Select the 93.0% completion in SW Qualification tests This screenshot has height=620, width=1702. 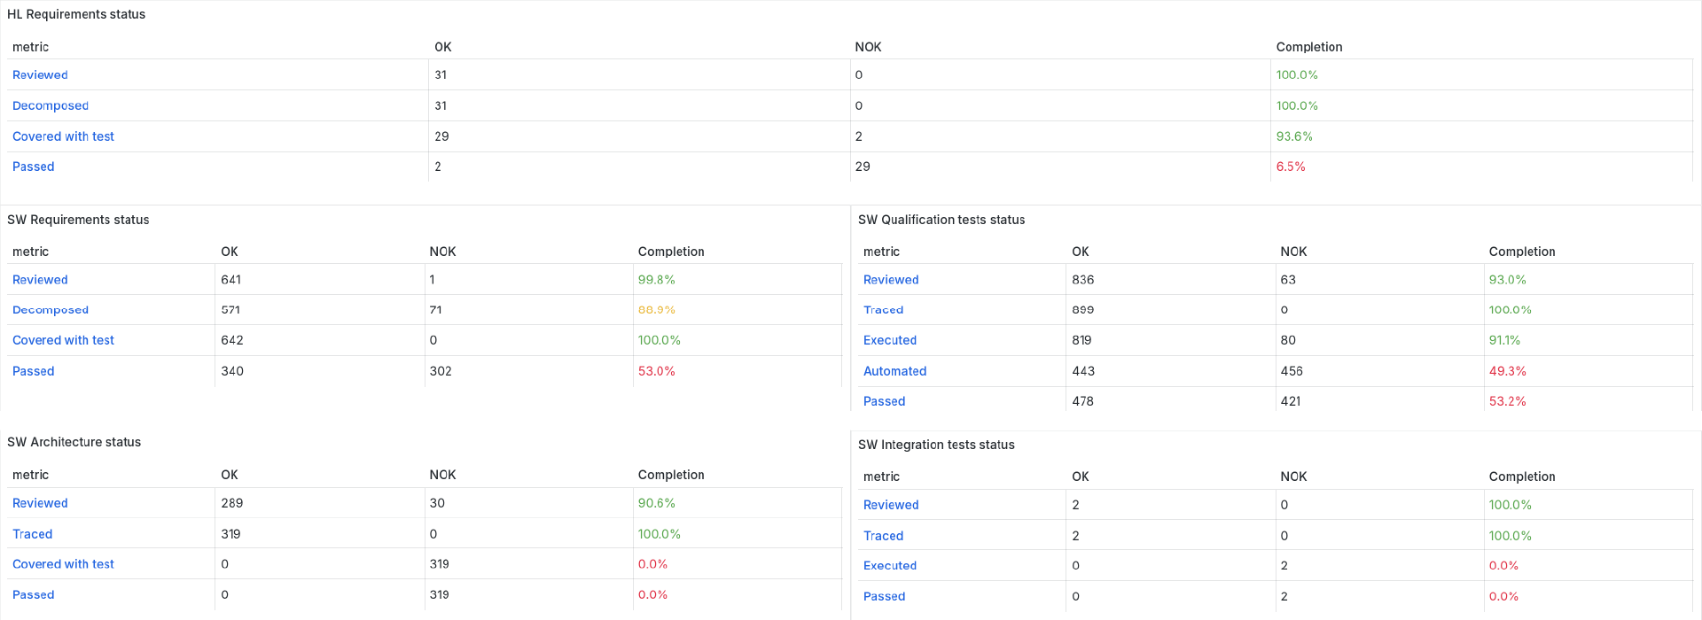pyautogui.click(x=1508, y=280)
